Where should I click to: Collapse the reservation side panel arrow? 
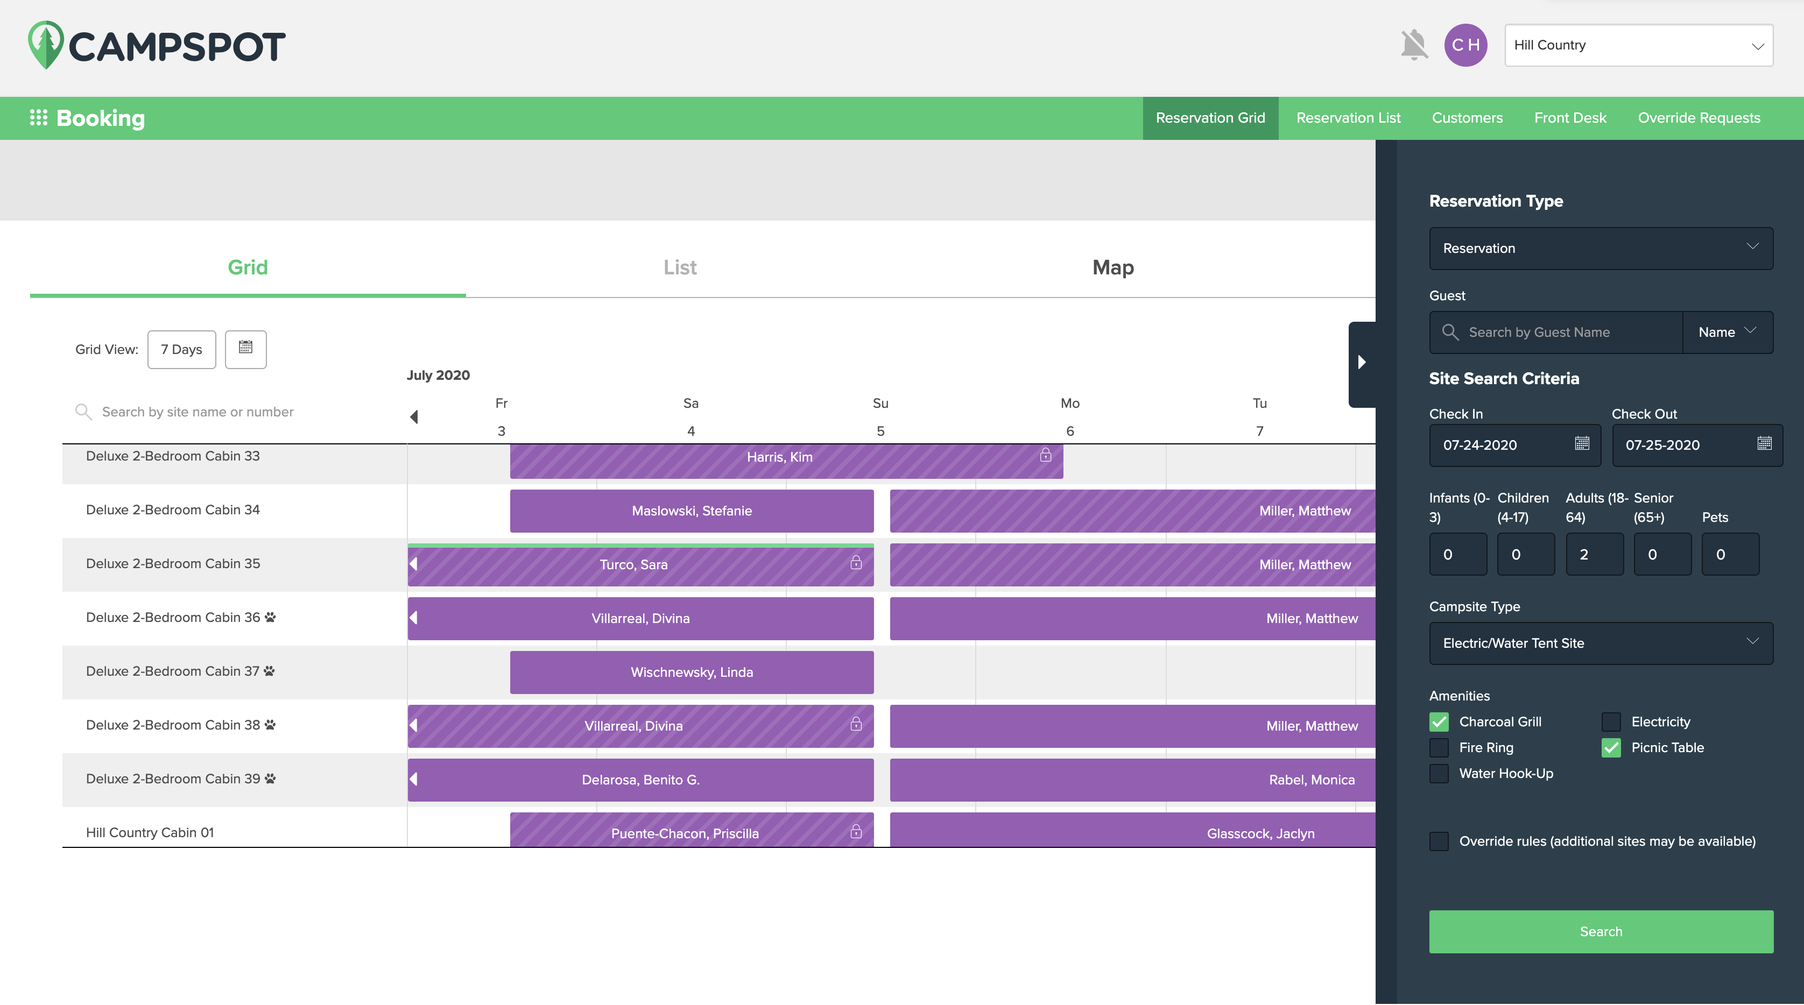point(1362,363)
